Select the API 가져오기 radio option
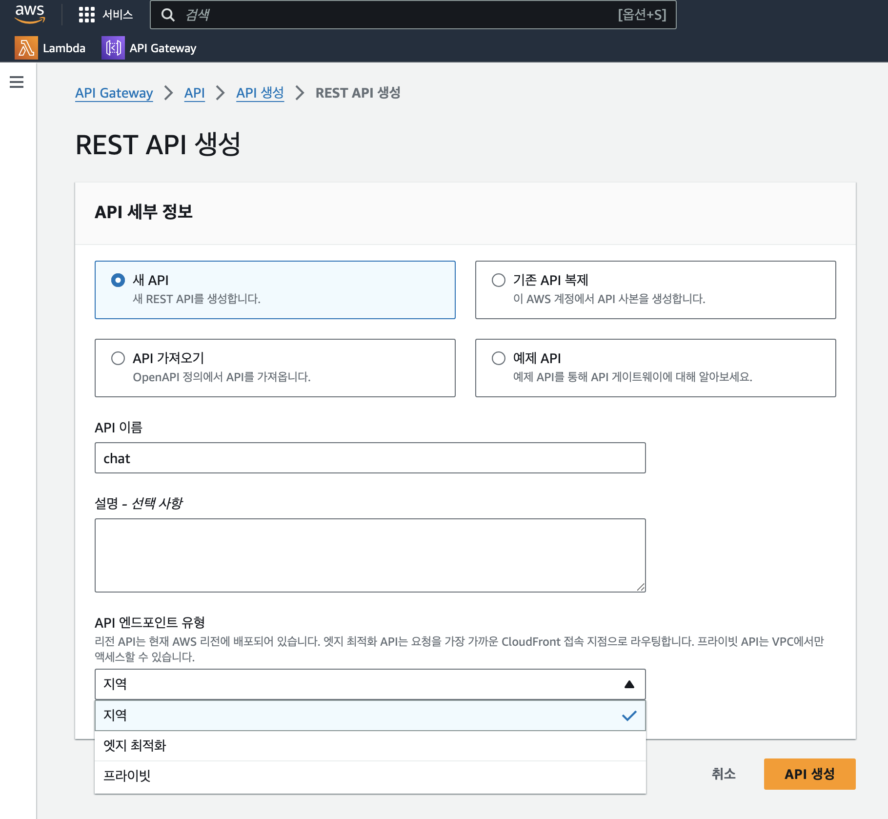The height and width of the screenshot is (819, 888). [118, 358]
